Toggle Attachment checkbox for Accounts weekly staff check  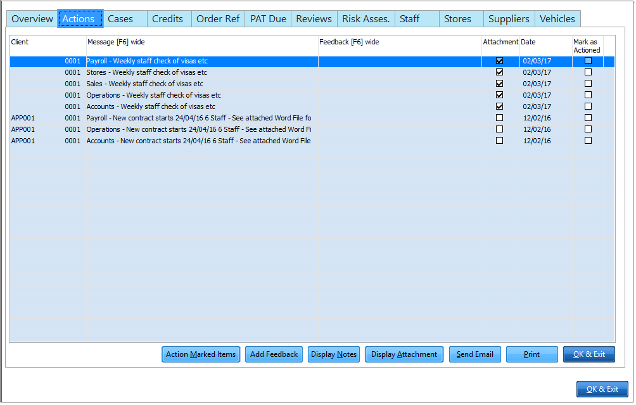point(499,106)
